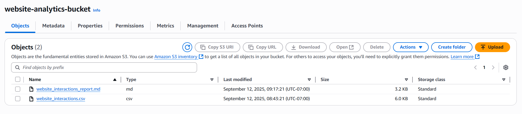Switch to the Permissions tab
Viewport: 522px width, 114px height.
[129, 26]
